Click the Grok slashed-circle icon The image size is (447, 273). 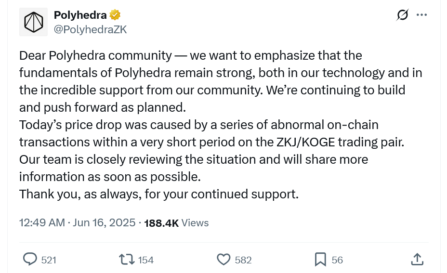click(402, 15)
